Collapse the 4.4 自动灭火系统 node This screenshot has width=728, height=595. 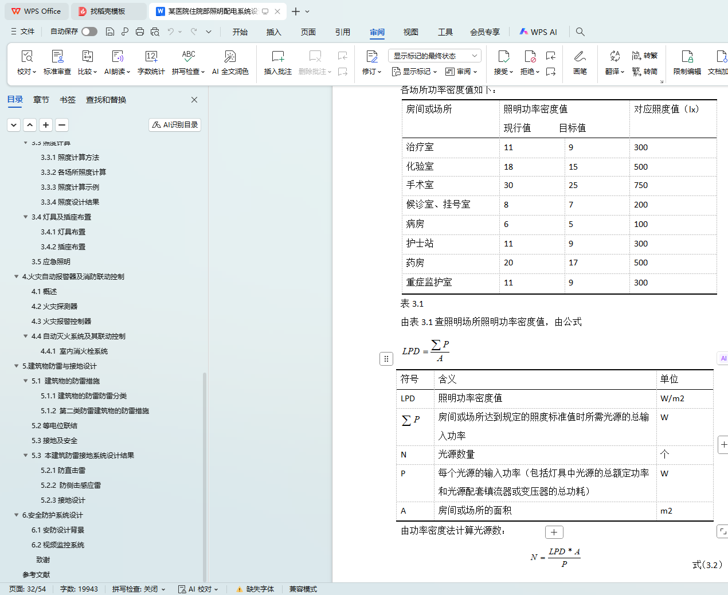[x=25, y=336]
